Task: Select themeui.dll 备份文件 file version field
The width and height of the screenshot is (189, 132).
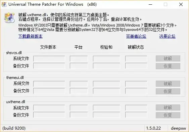Action: click(49, 91)
